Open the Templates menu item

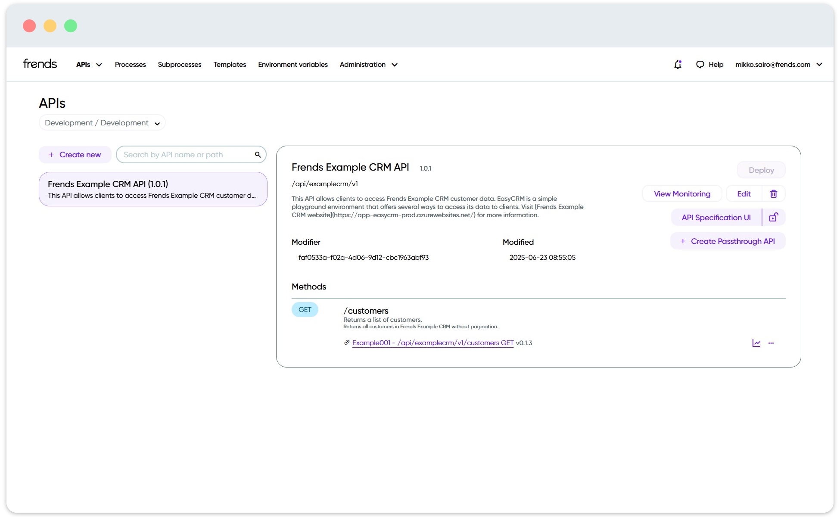click(x=230, y=65)
